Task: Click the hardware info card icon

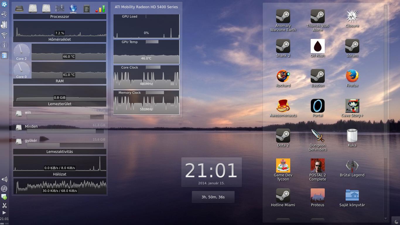Action: point(60,8)
